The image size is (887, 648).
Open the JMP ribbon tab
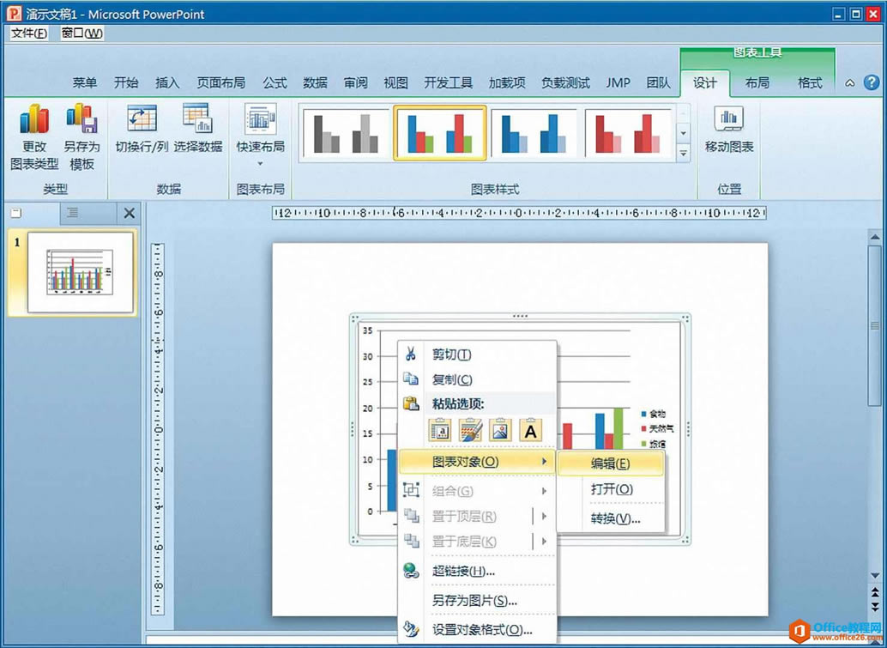(618, 82)
